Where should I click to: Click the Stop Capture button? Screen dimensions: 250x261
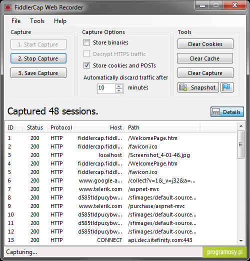coord(38,58)
